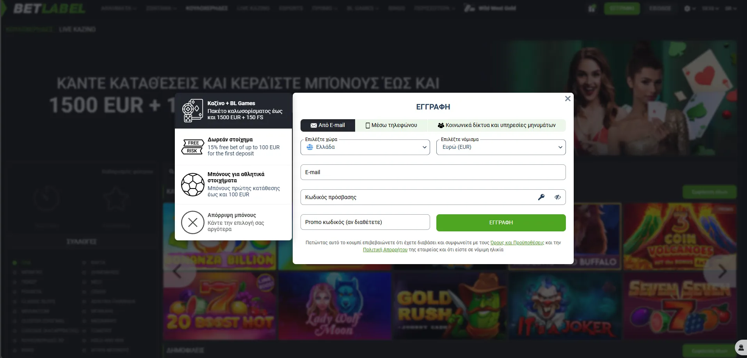
Task: Show the password with the eye toggle
Action: pyautogui.click(x=557, y=197)
